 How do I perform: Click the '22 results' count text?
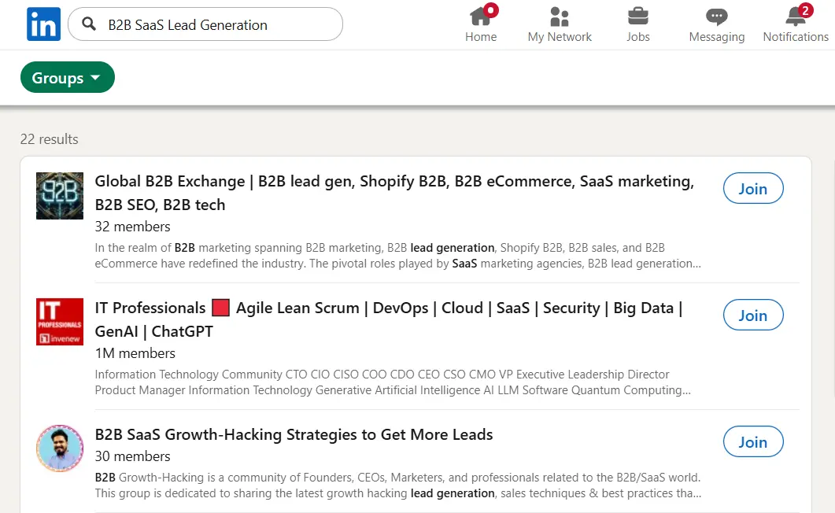point(49,139)
